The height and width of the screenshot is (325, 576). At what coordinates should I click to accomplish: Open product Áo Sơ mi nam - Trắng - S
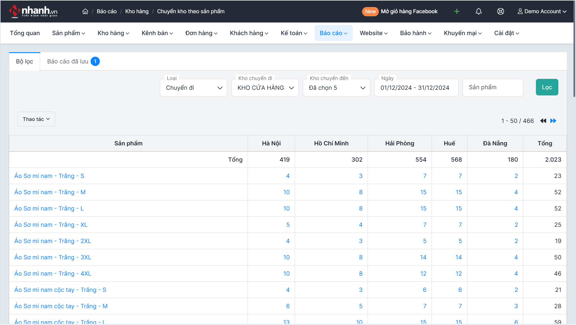49,176
